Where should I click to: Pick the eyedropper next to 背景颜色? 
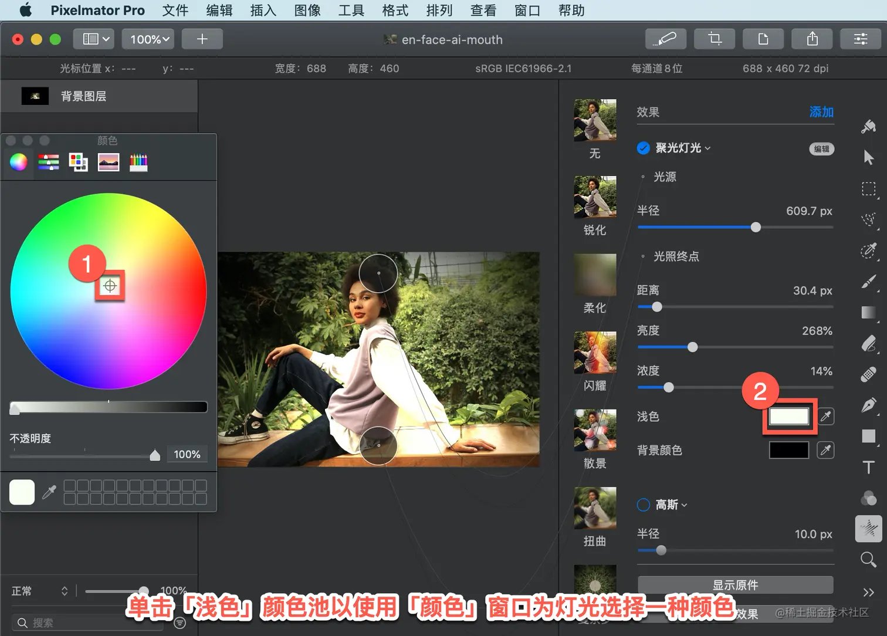[825, 450]
